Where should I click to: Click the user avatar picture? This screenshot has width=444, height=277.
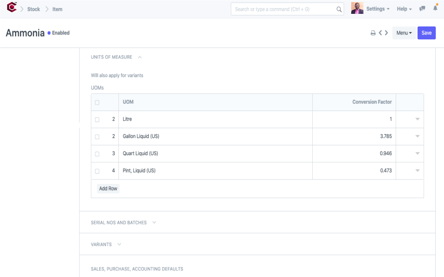click(357, 9)
